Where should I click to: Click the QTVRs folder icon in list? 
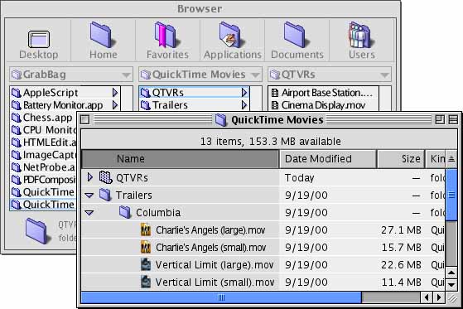(x=106, y=177)
